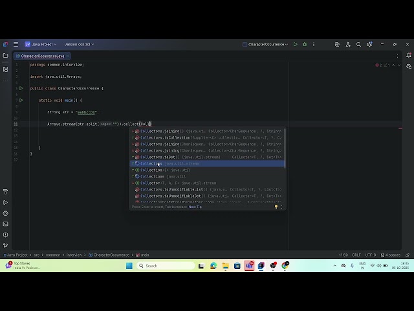Viewport: 414px width, 311px height.
Task: Choose Collectors.joining() no-argument suggestion
Action: [x=207, y=131]
